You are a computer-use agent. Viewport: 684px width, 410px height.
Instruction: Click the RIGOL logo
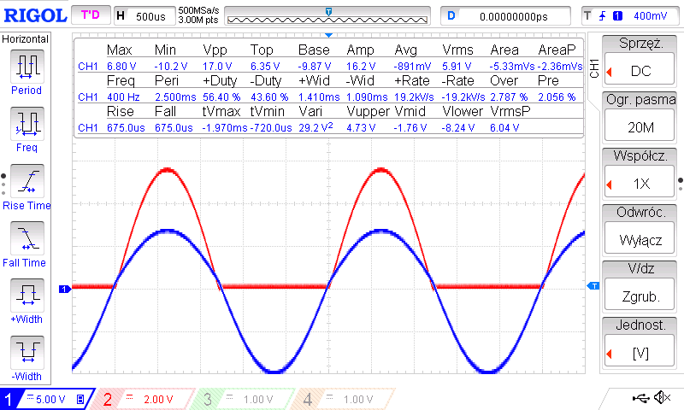(x=35, y=15)
